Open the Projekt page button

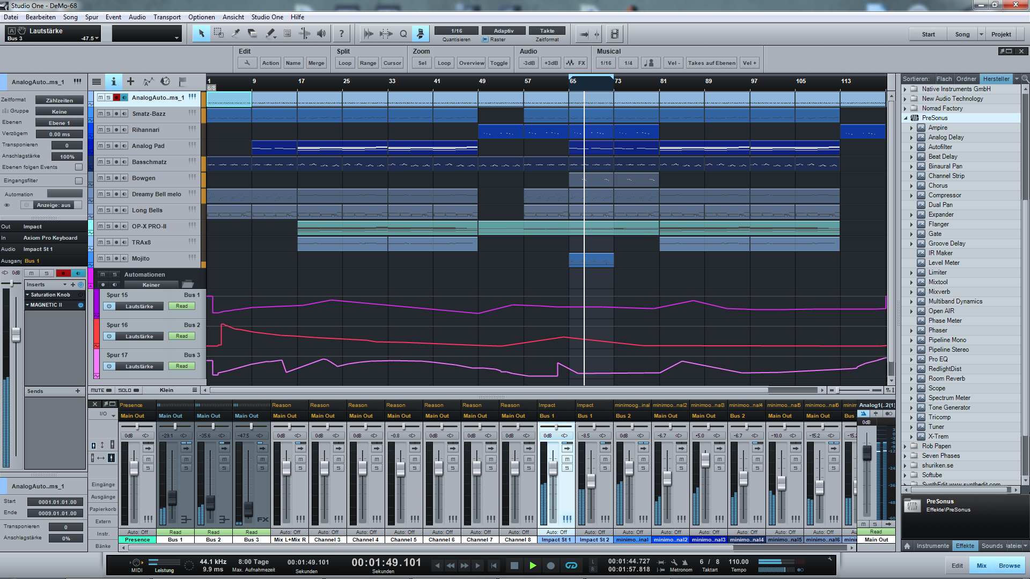pos(1001,34)
